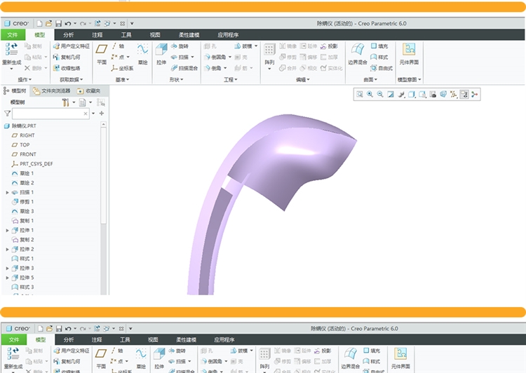Open the 文件 menu in upper Creo window
This screenshot has width=526, height=373.
13,35
